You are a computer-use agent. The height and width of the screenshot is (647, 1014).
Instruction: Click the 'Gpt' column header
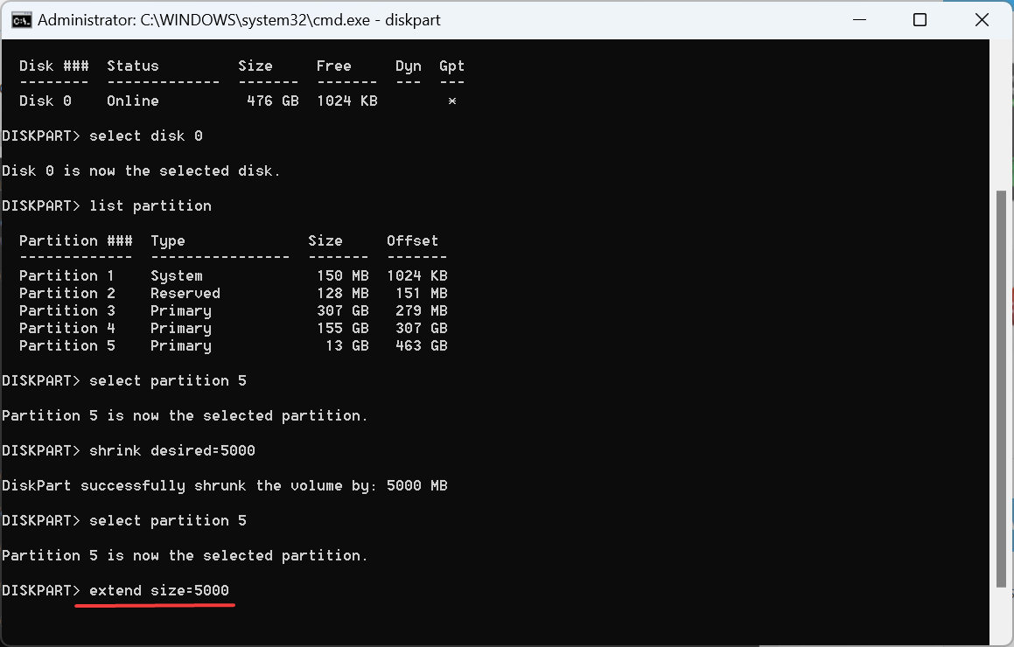point(452,66)
